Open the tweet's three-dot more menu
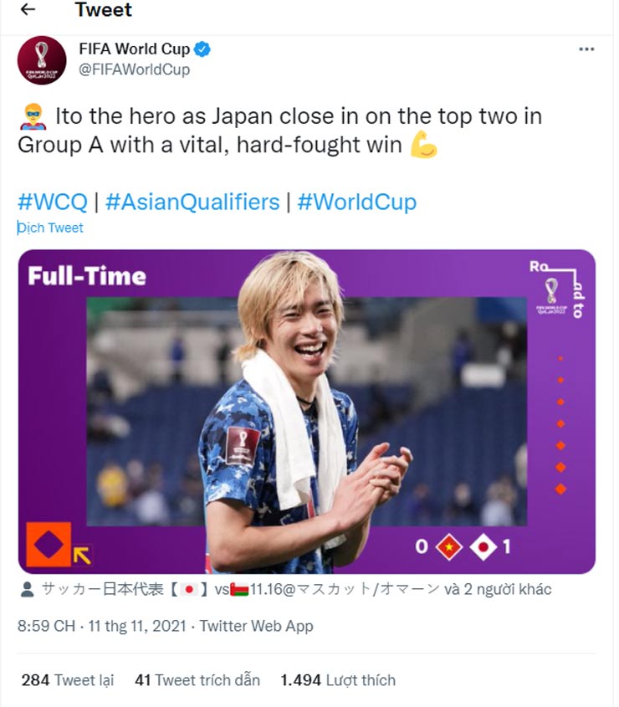 (x=586, y=49)
